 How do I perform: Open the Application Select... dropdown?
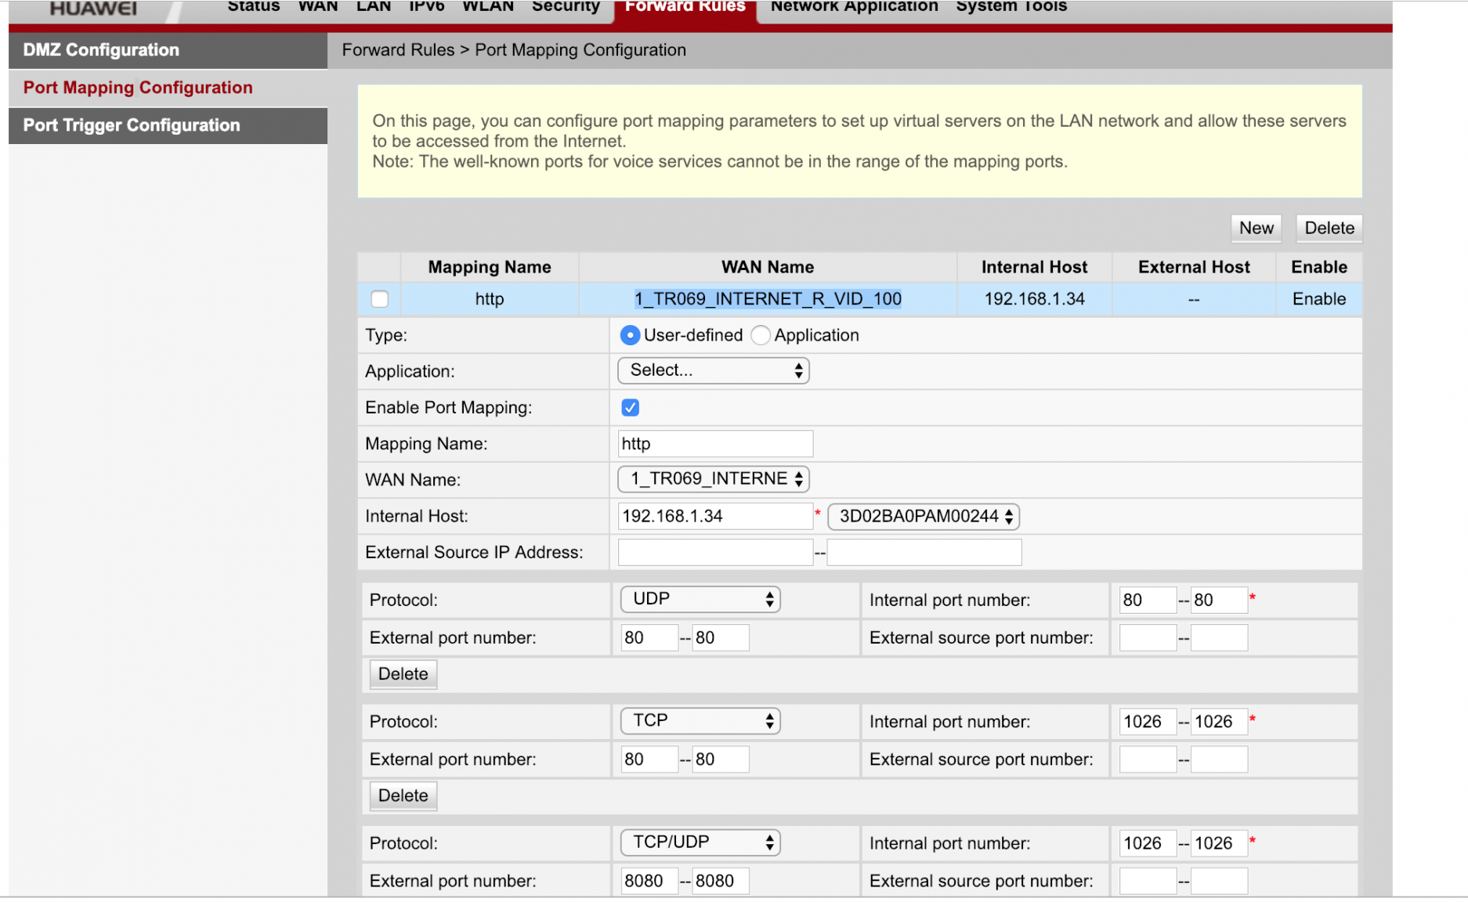point(714,370)
